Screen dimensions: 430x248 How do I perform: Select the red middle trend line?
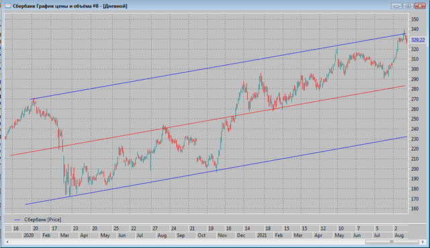click(208, 121)
